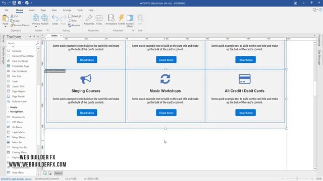Click Read More under Singing Courses
The image size is (323, 181).
(x=87, y=113)
